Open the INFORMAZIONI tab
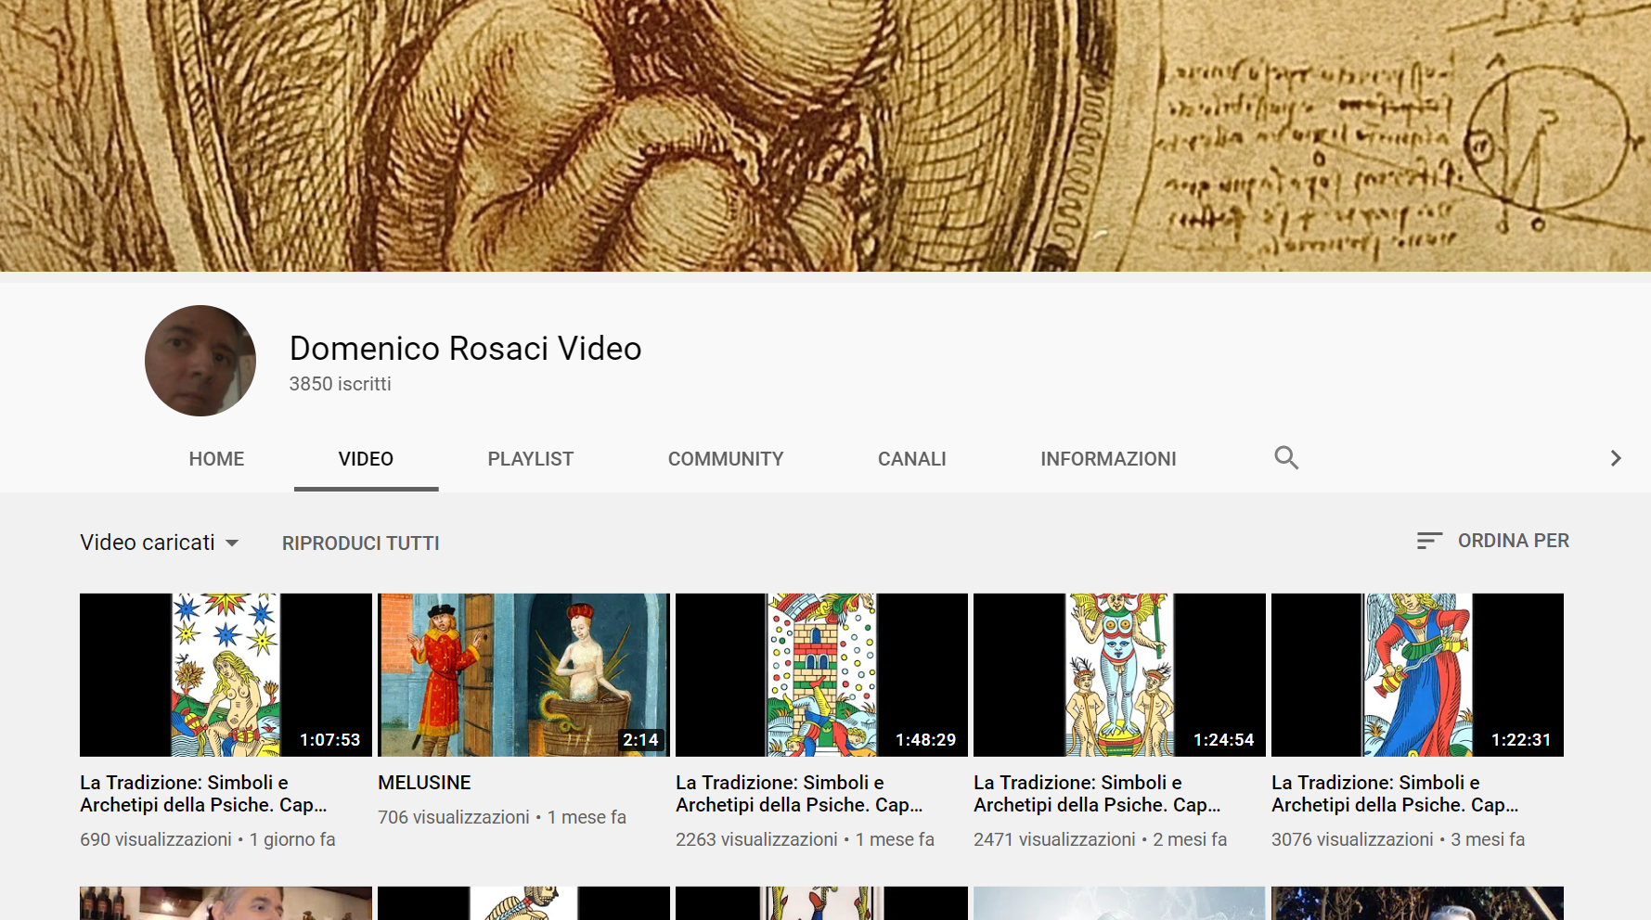 (x=1108, y=459)
